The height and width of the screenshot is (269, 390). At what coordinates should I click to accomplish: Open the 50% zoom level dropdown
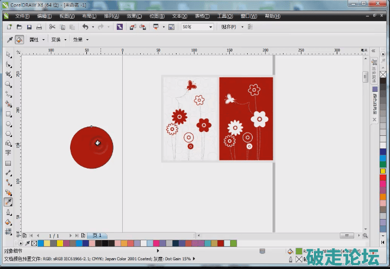[x=210, y=27]
